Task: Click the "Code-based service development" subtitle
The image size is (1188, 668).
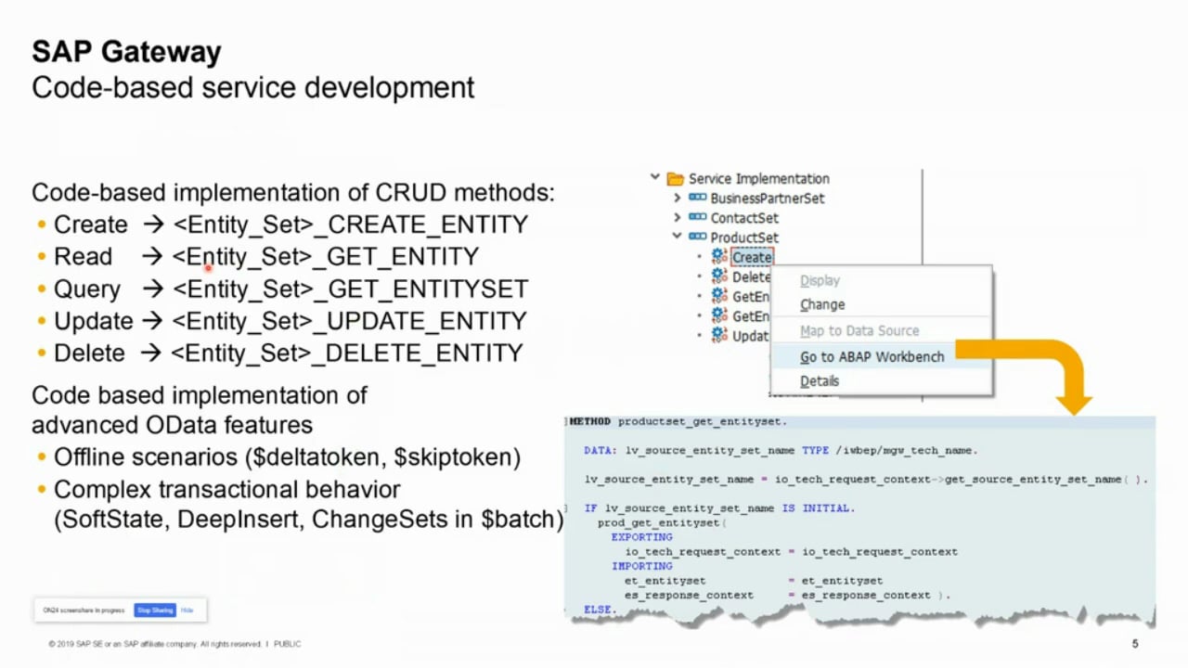Action: (253, 88)
